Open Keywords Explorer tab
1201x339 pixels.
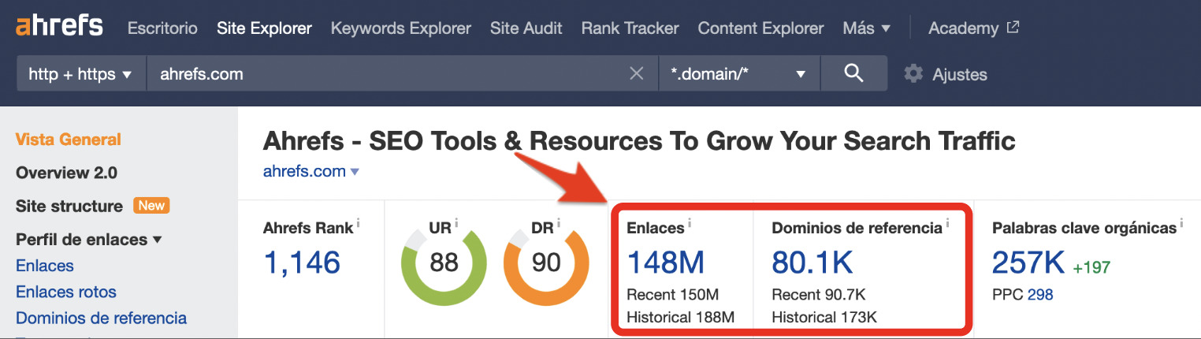(400, 28)
